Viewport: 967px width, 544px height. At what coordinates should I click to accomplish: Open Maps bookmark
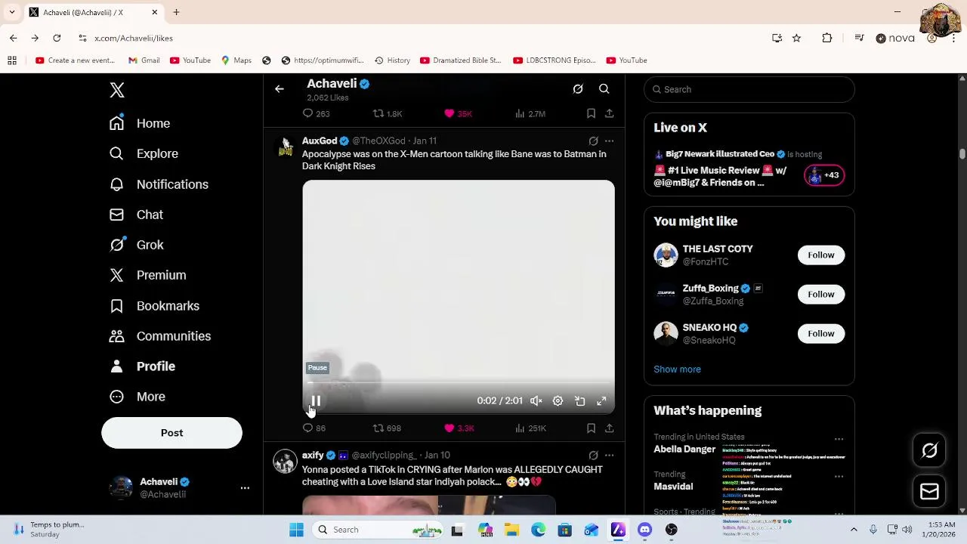236,60
